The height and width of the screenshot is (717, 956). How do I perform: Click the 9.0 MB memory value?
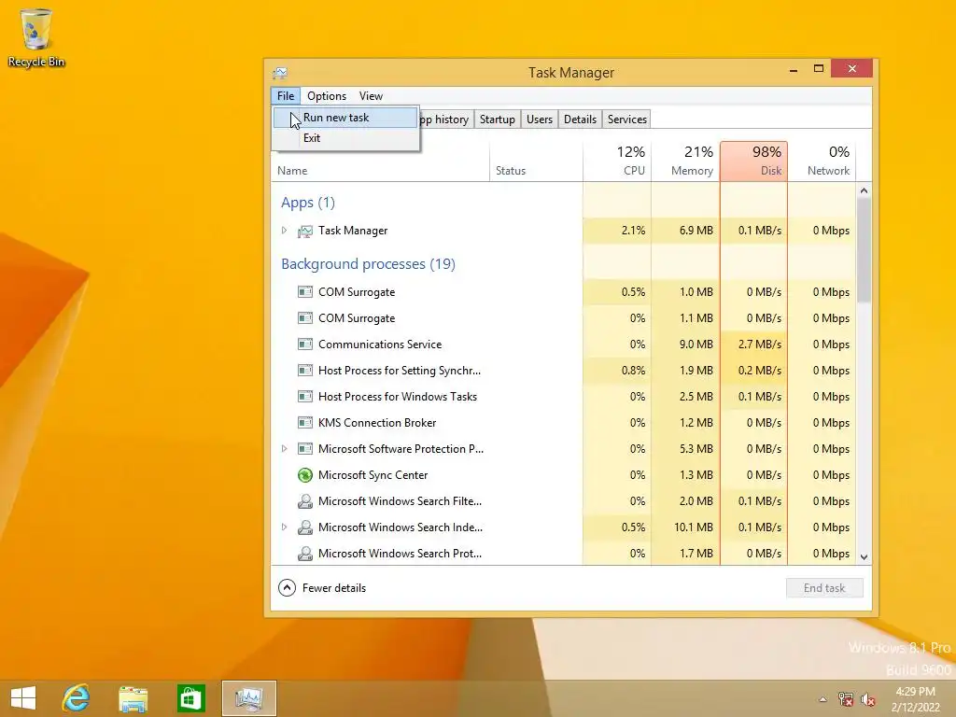[696, 344]
